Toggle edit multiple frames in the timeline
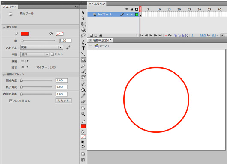Image resolution: width=227 pixels, height=164 pixels. 183,36
